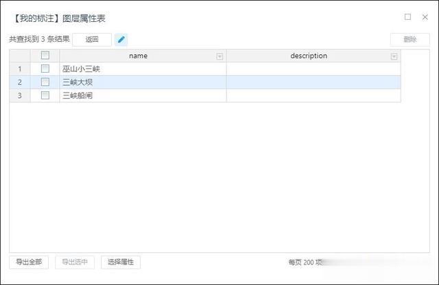
Task: Select the 三峡大坝 name cell
Action: pos(143,82)
